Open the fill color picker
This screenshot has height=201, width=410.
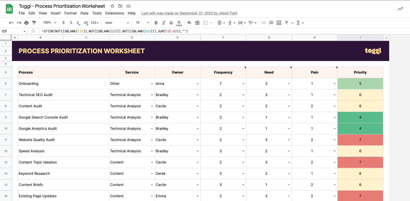189,23
